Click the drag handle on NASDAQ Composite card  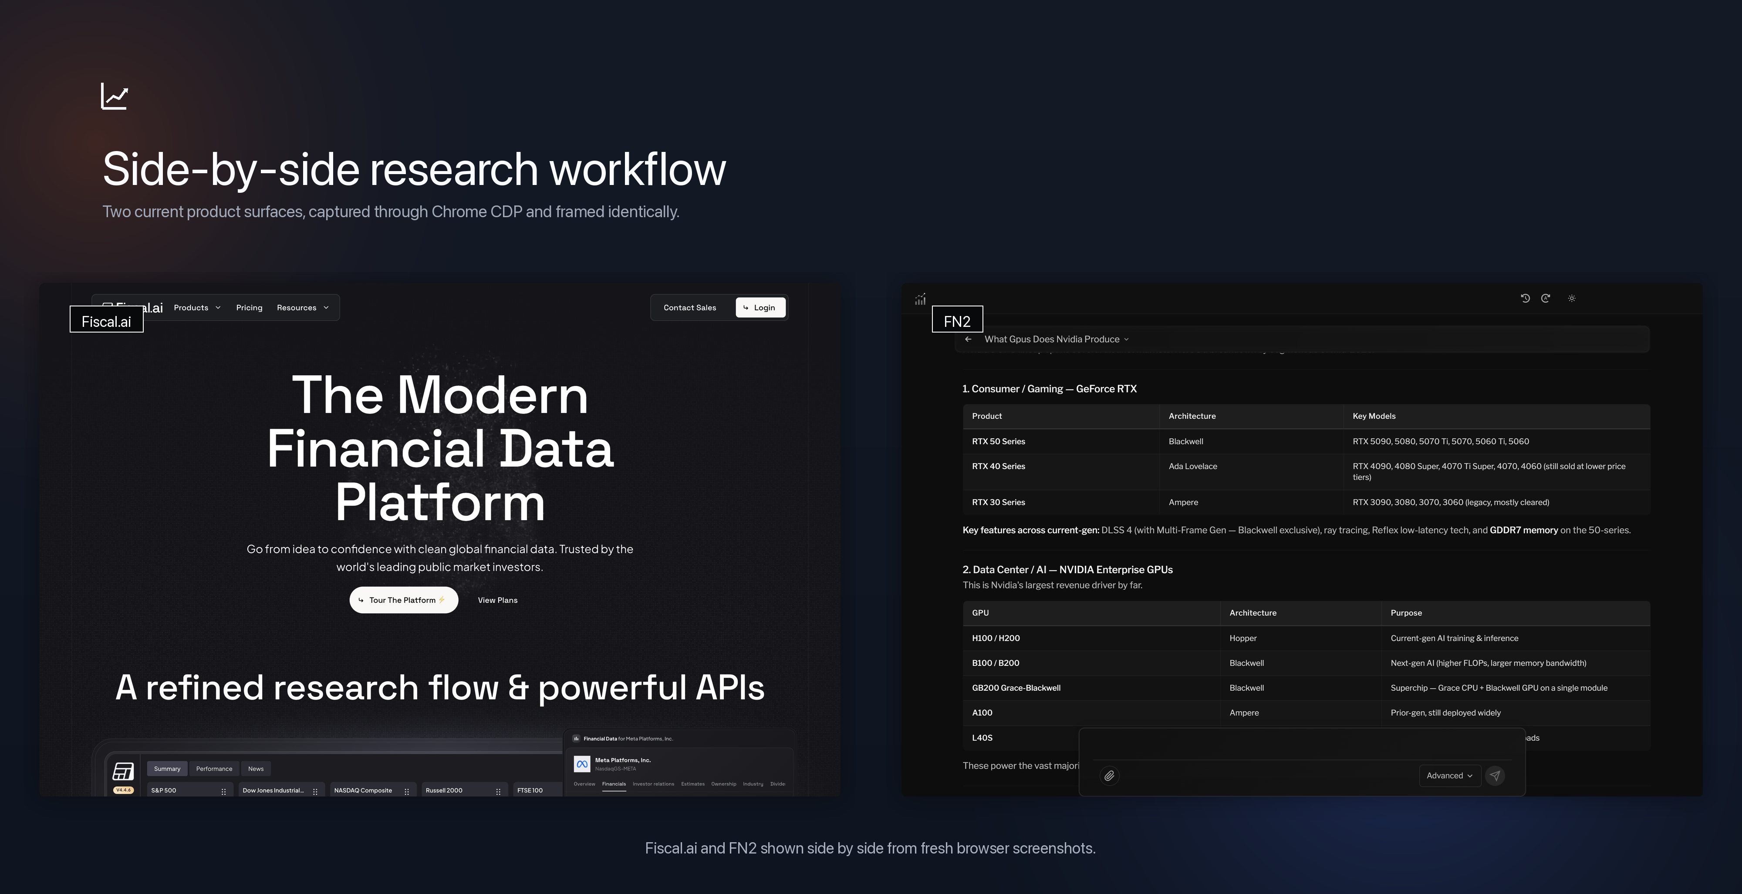pos(406,791)
